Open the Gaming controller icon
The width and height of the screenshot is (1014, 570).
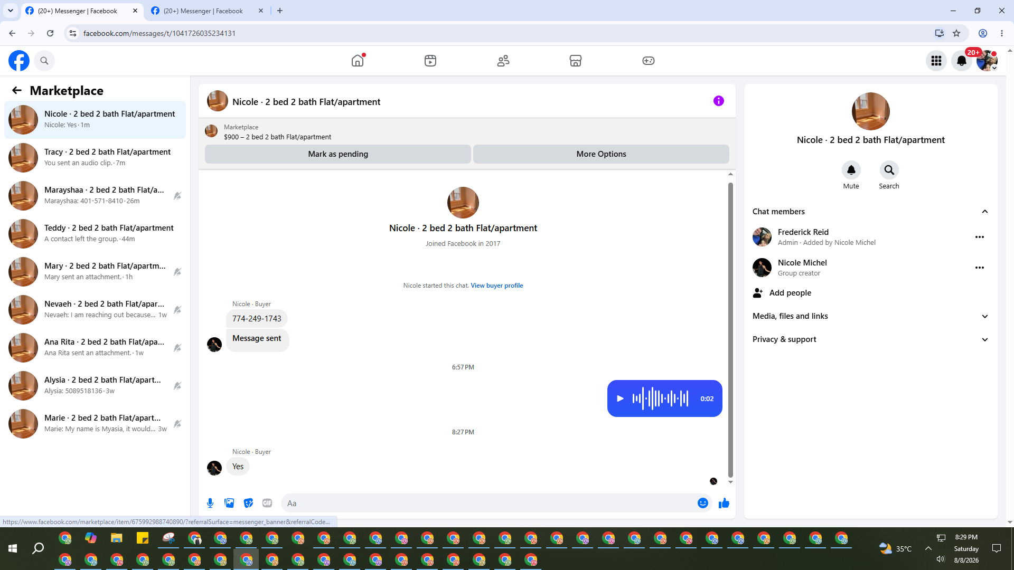point(649,61)
